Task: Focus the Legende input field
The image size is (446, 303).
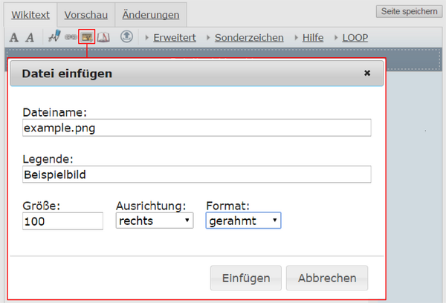Action: [197, 175]
